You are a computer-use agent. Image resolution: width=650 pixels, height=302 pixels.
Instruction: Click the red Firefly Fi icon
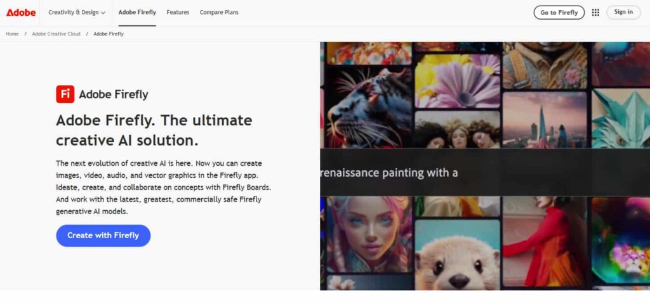65,94
